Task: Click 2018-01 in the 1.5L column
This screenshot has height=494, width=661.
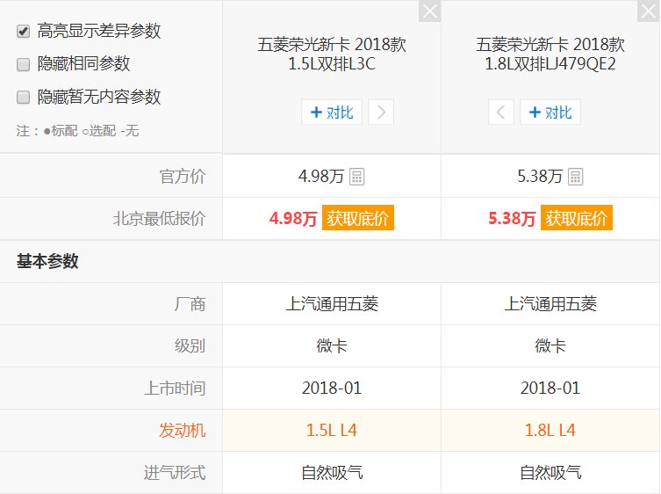Action: coord(332,388)
